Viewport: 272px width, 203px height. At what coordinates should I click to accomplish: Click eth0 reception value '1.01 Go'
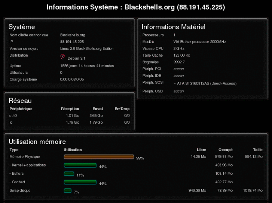click(73, 115)
